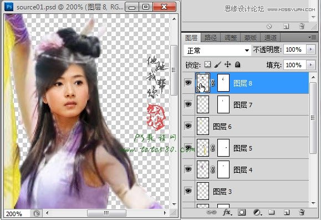Screen dimensions: 321x220
Task: Add a layer mask using bottom icon
Action: point(242,212)
